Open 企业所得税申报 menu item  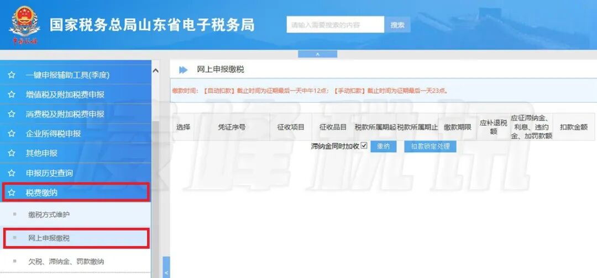click(75, 133)
